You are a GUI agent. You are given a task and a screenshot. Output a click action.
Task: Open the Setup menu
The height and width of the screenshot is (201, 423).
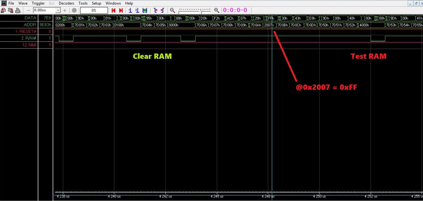[96, 3]
